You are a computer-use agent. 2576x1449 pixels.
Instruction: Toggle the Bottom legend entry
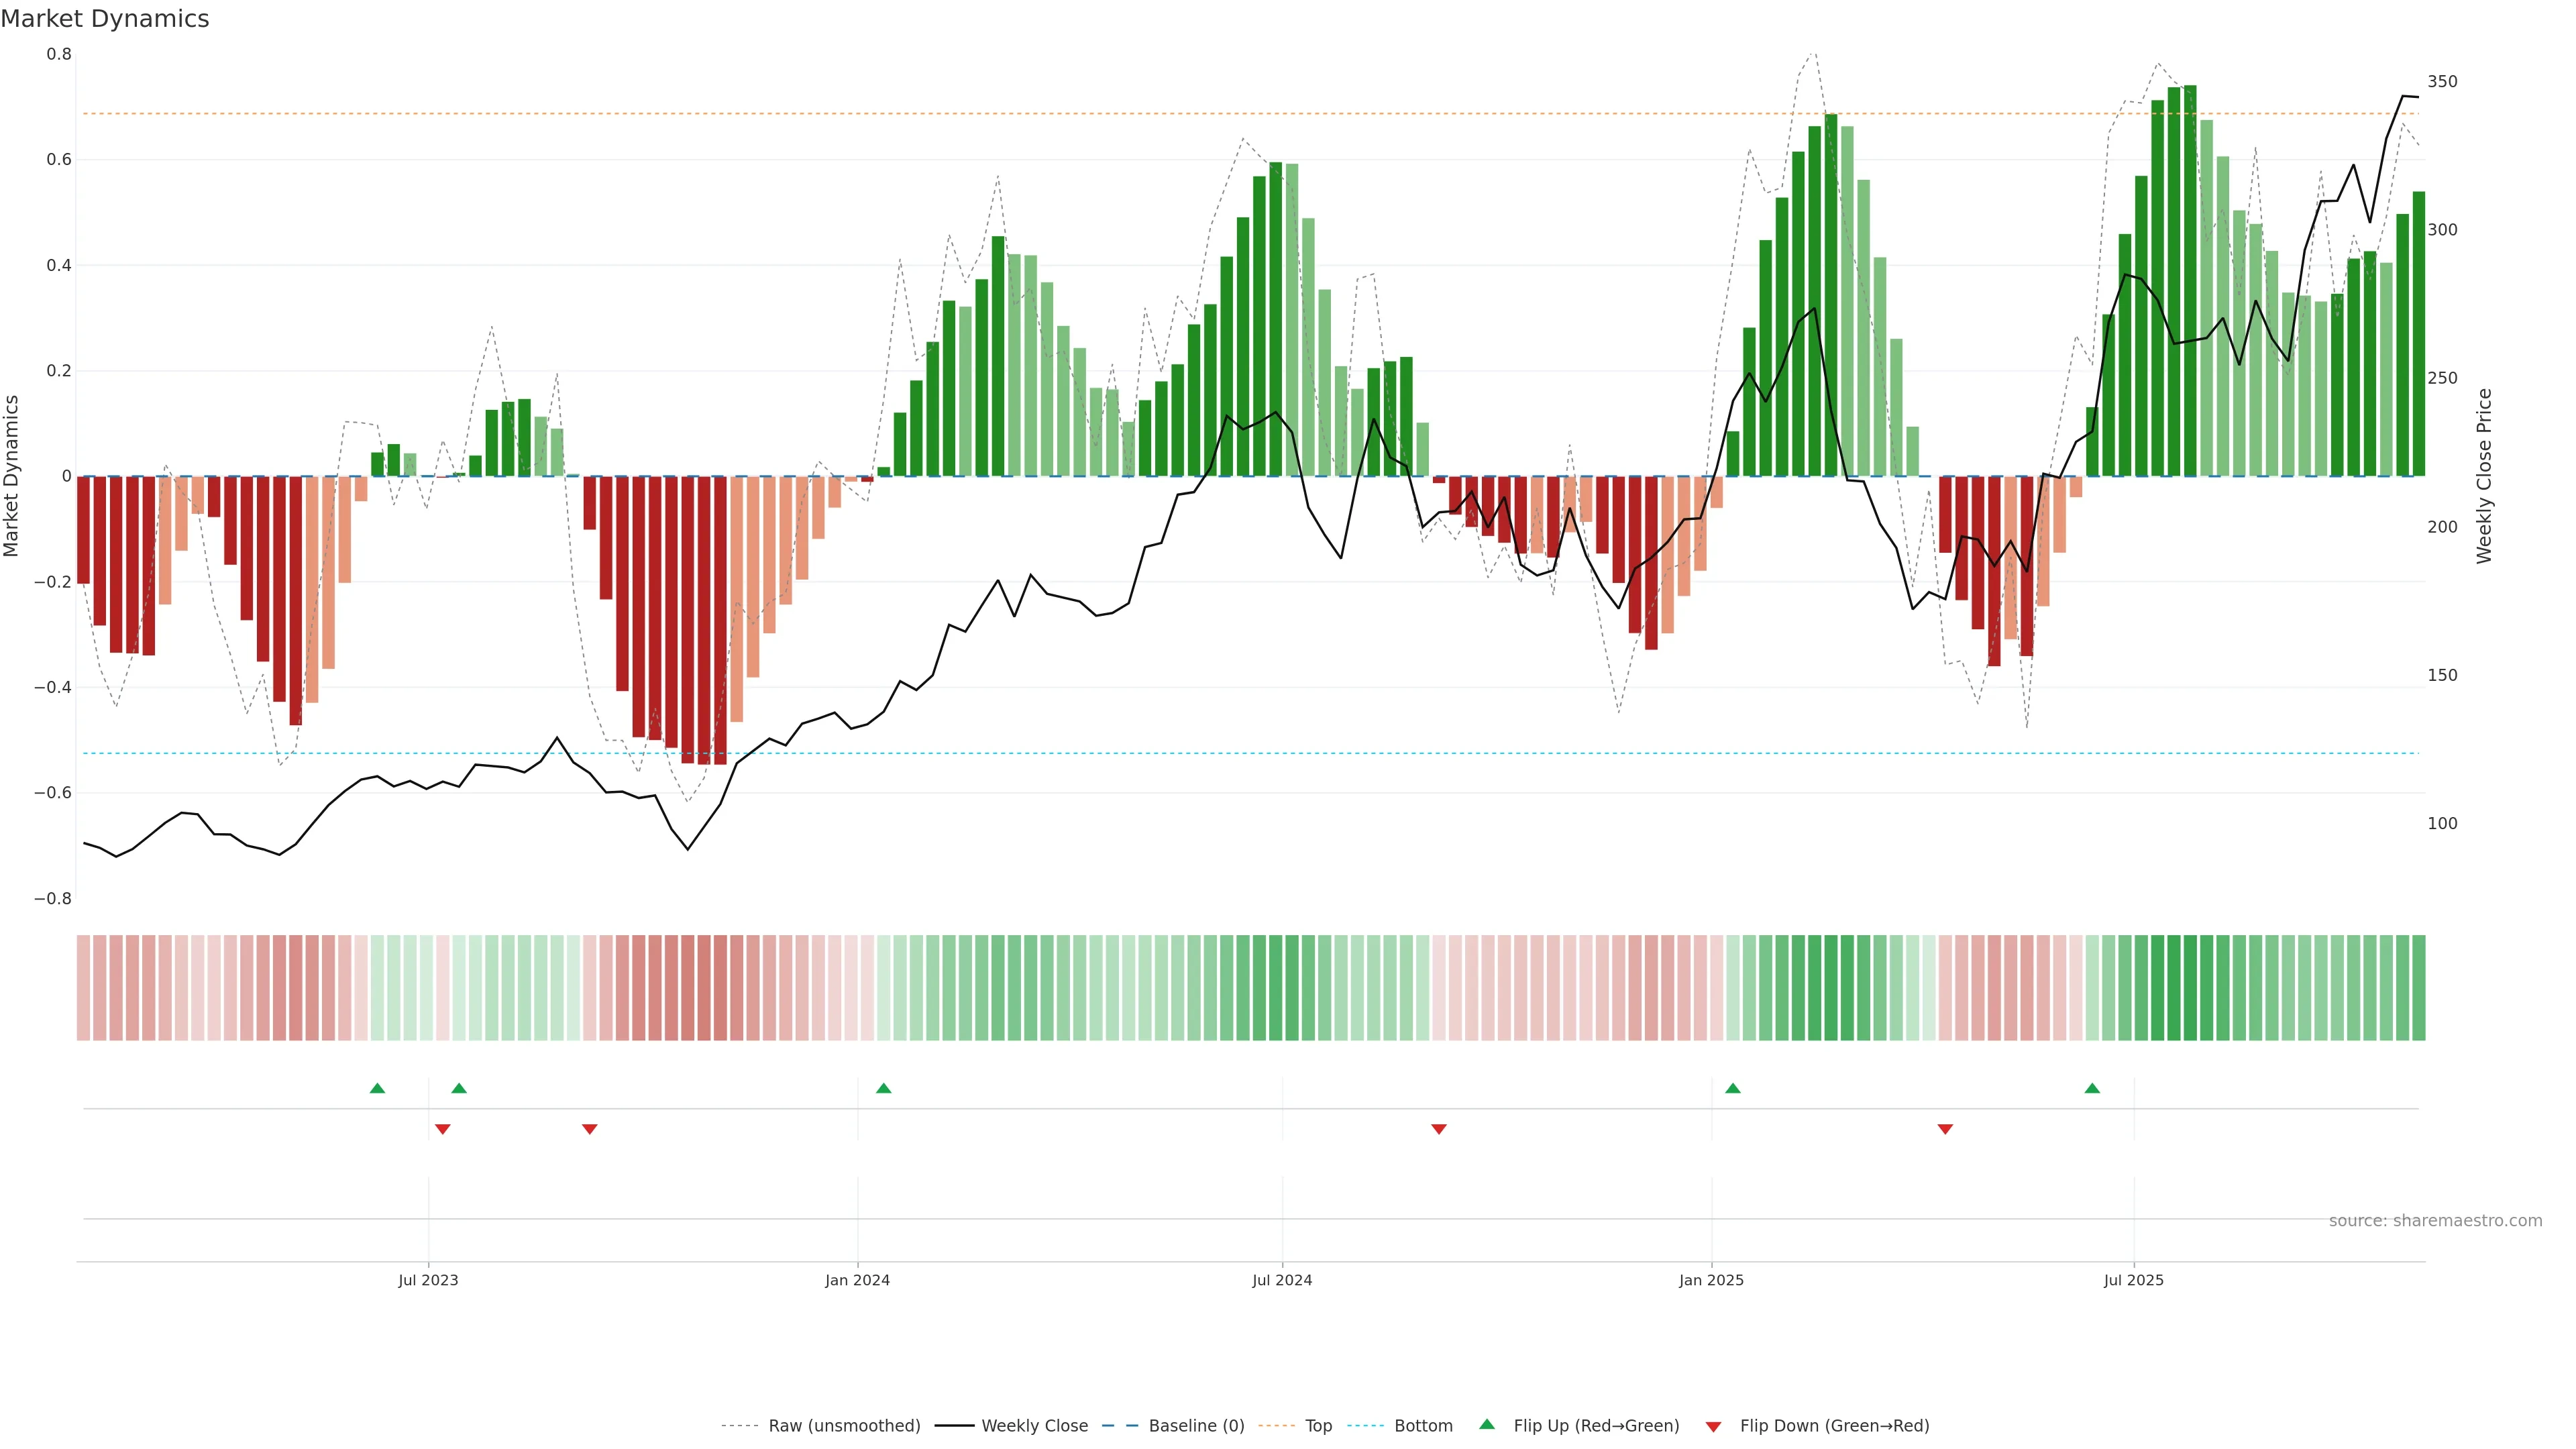tap(1423, 1425)
